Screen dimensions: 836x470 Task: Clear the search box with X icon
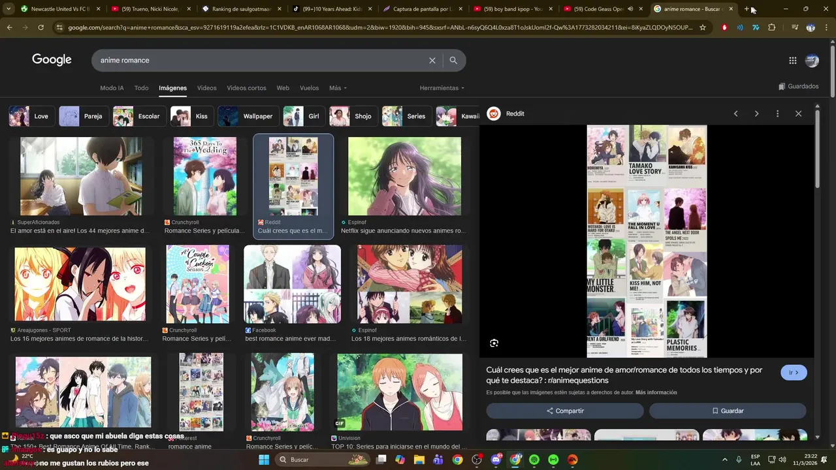pyautogui.click(x=432, y=60)
